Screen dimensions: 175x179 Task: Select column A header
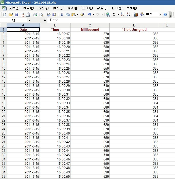pyautogui.click(x=23, y=25)
